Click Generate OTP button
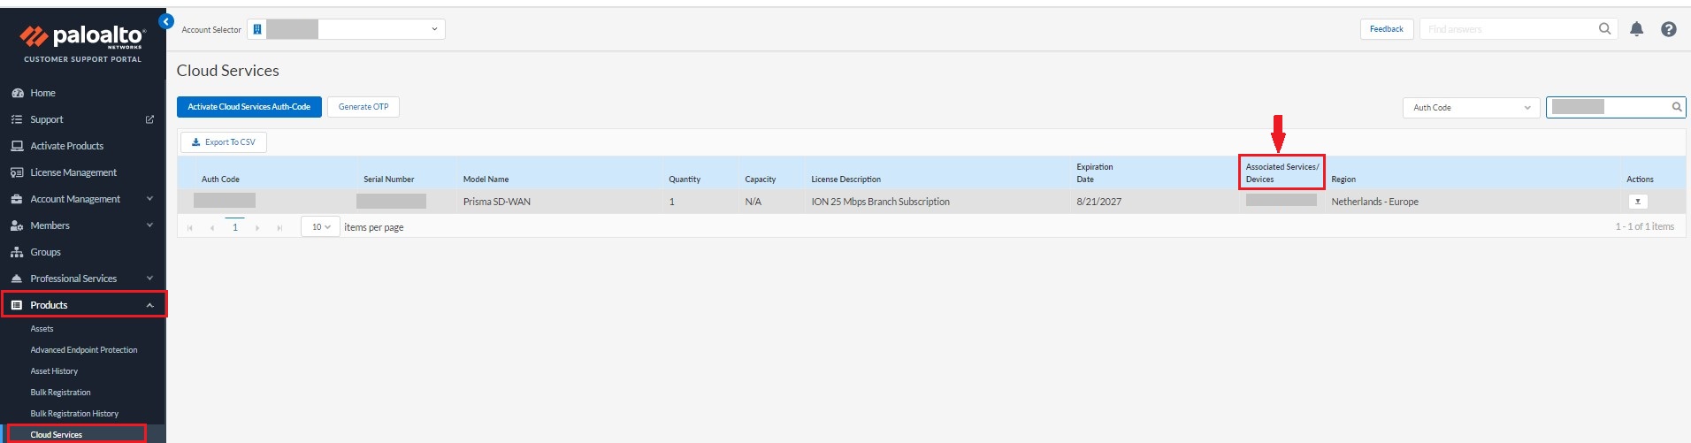1691x443 pixels. coord(363,107)
